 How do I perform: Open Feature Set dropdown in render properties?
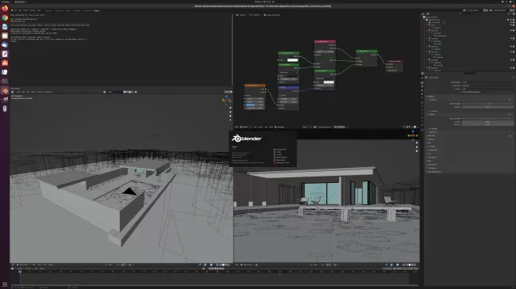coord(487,86)
